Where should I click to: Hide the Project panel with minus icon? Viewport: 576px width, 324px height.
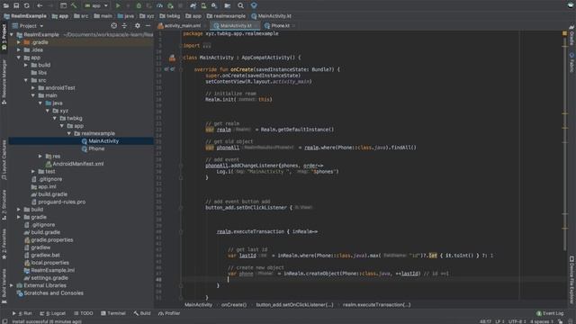pyautogui.click(x=148, y=26)
